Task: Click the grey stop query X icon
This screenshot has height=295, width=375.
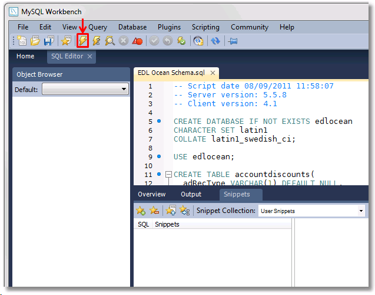Action: [x=124, y=41]
